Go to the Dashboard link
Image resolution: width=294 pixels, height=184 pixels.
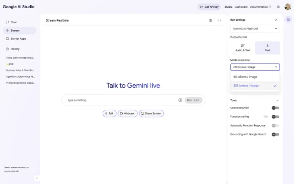click(x=241, y=7)
